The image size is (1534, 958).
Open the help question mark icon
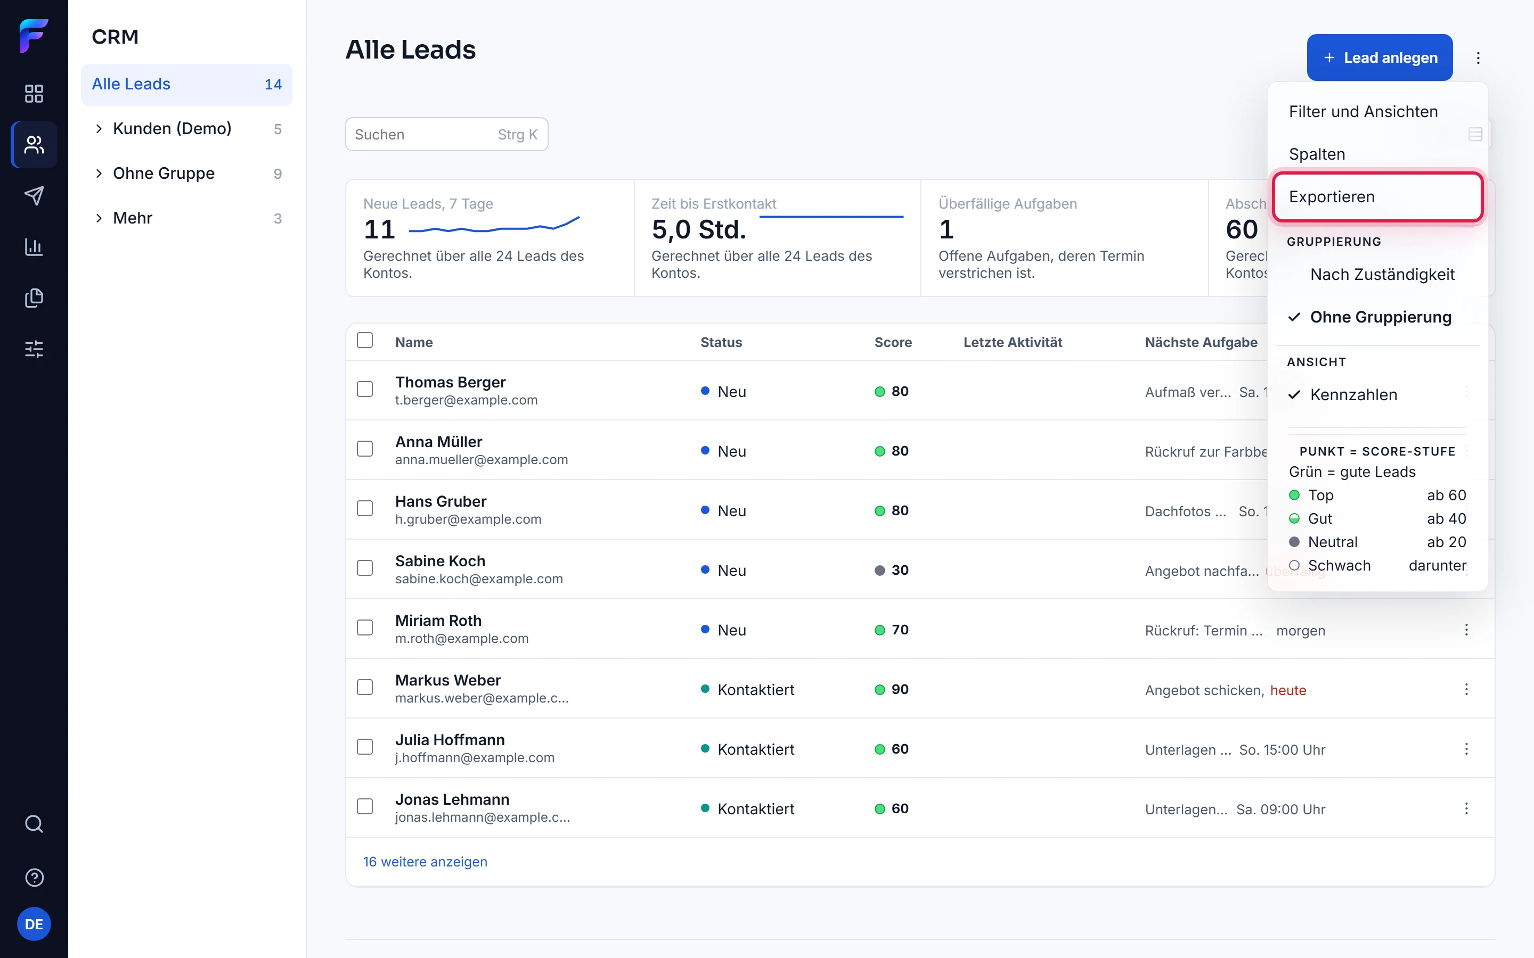[34, 878]
